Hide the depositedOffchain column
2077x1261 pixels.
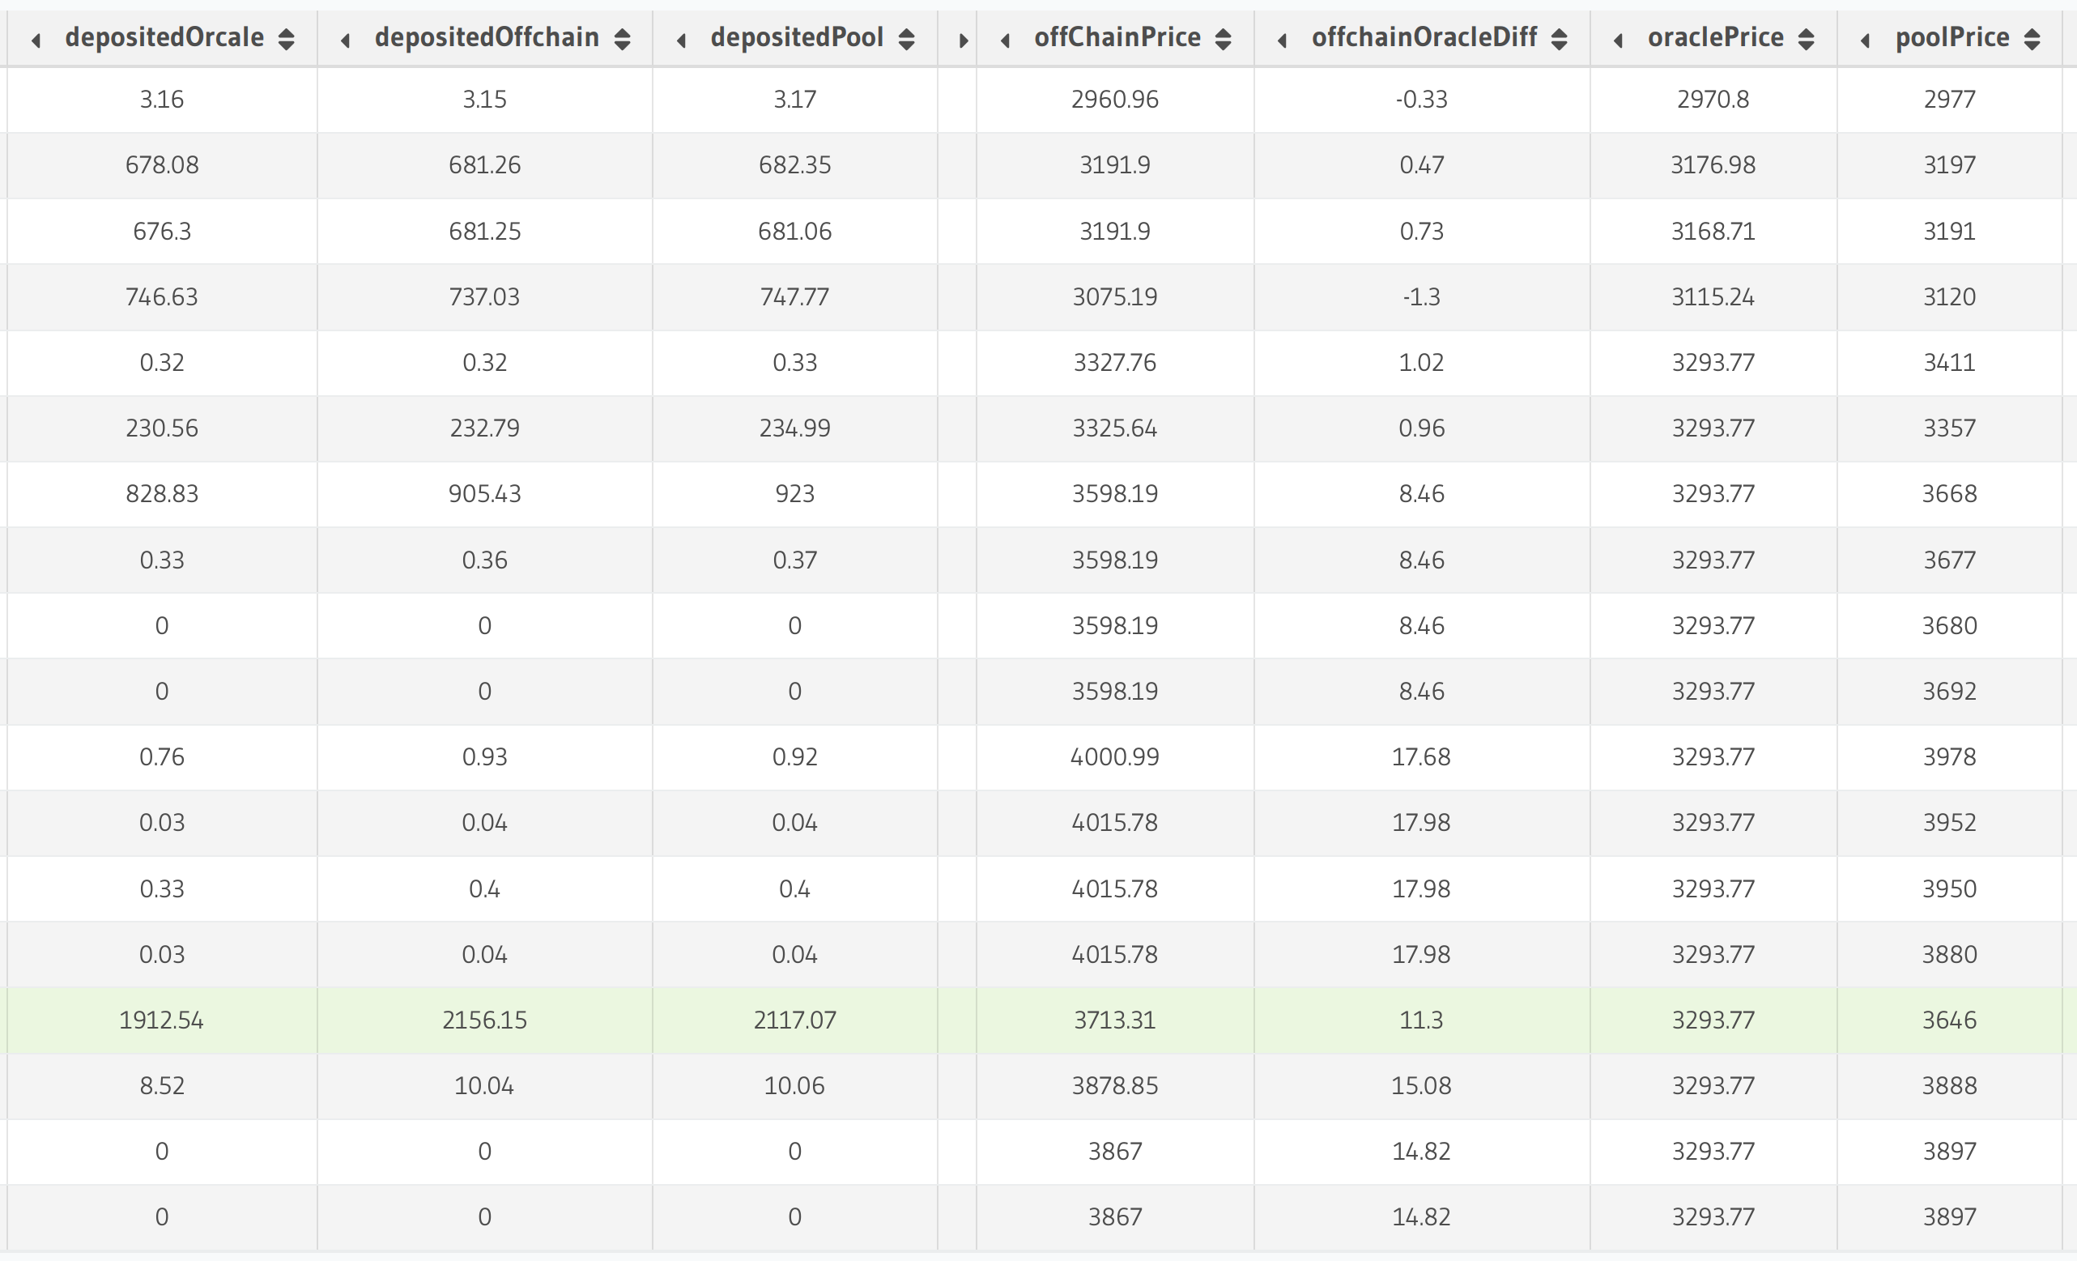point(345,37)
